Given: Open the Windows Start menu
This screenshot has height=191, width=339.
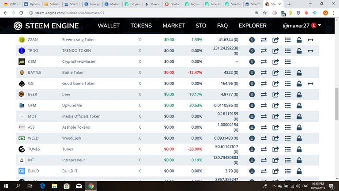Looking at the screenshot, I should (x=6, y=186).
